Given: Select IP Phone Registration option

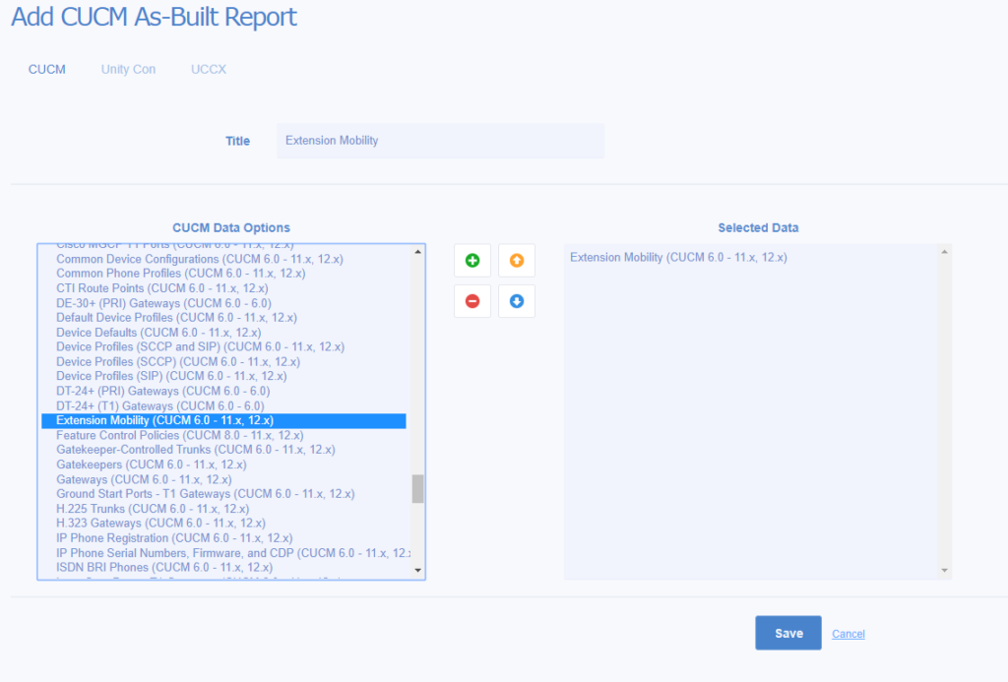Looking at the screenshot, I should [223, 538].
